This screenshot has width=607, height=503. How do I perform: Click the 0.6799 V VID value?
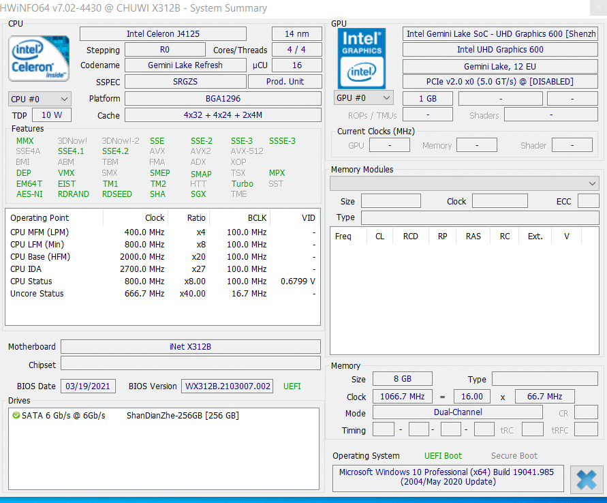[298, 281]
